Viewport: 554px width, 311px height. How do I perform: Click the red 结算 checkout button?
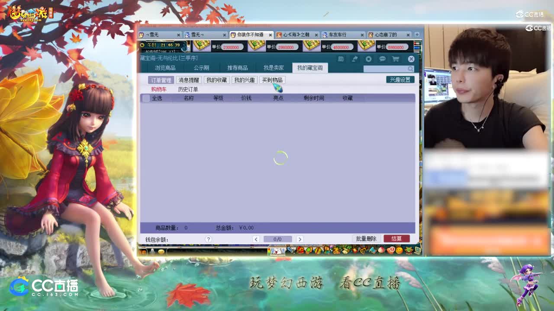(396, 238)
